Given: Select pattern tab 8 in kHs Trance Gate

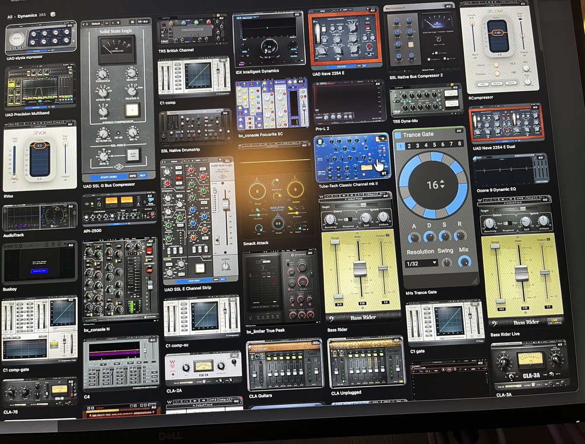Looking at the screenshot, I should 459,144.
